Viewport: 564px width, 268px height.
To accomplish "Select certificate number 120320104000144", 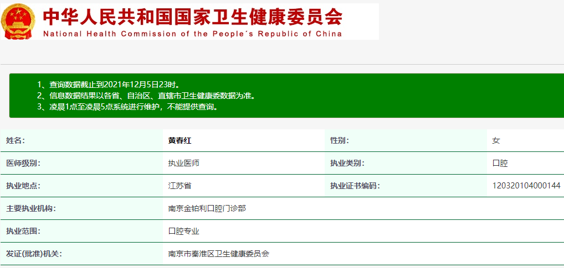I will tap(526, 186).
